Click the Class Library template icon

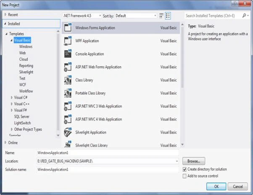click(68, 80)
